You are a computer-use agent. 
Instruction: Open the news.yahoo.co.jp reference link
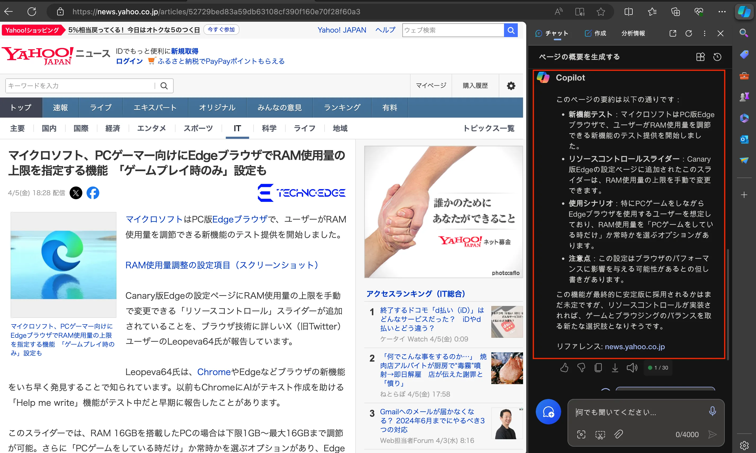coord(634,347)
